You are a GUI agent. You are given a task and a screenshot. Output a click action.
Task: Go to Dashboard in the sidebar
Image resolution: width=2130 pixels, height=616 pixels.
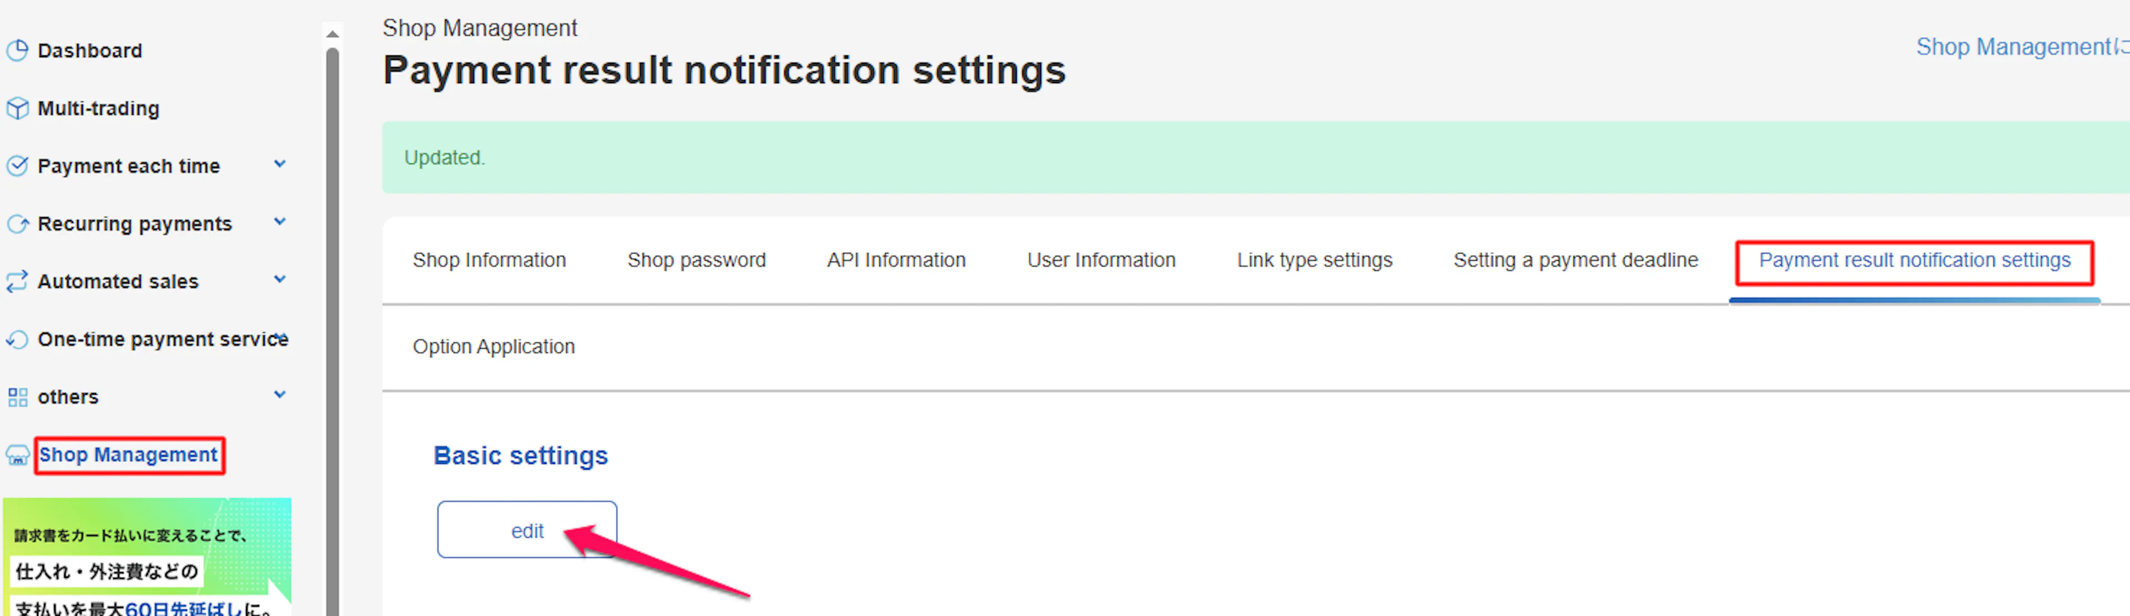(x=90, y=50)
